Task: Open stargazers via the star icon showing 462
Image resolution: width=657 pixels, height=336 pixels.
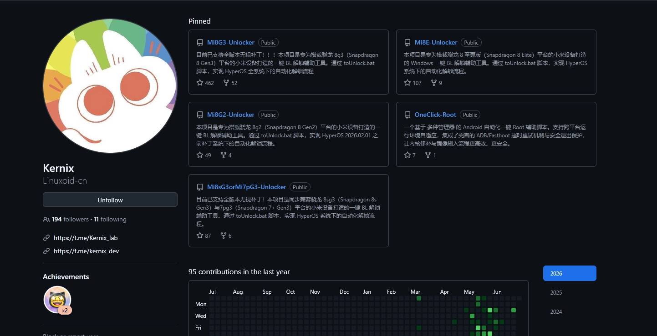Action: pos(200,83)
